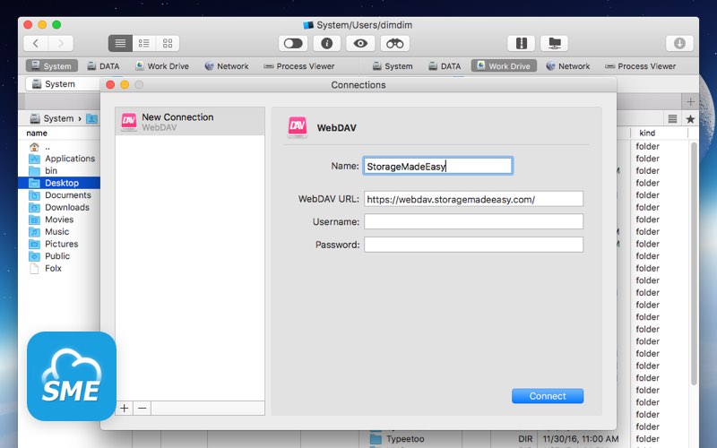The width and height of the screenshot is (717, 448).
Task: Select DATA drive in left pane bar
Action: click(x=103, y=65)
